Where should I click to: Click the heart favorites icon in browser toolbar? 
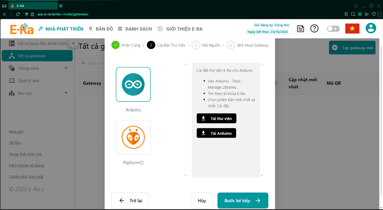click(374, 14)
